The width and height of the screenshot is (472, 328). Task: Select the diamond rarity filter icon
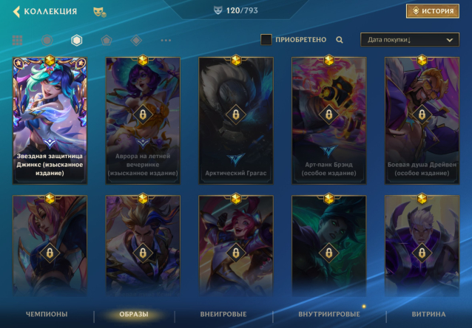click(x=136, y=40)
